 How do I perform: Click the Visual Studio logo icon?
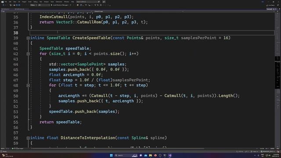(x=2, y=2)
